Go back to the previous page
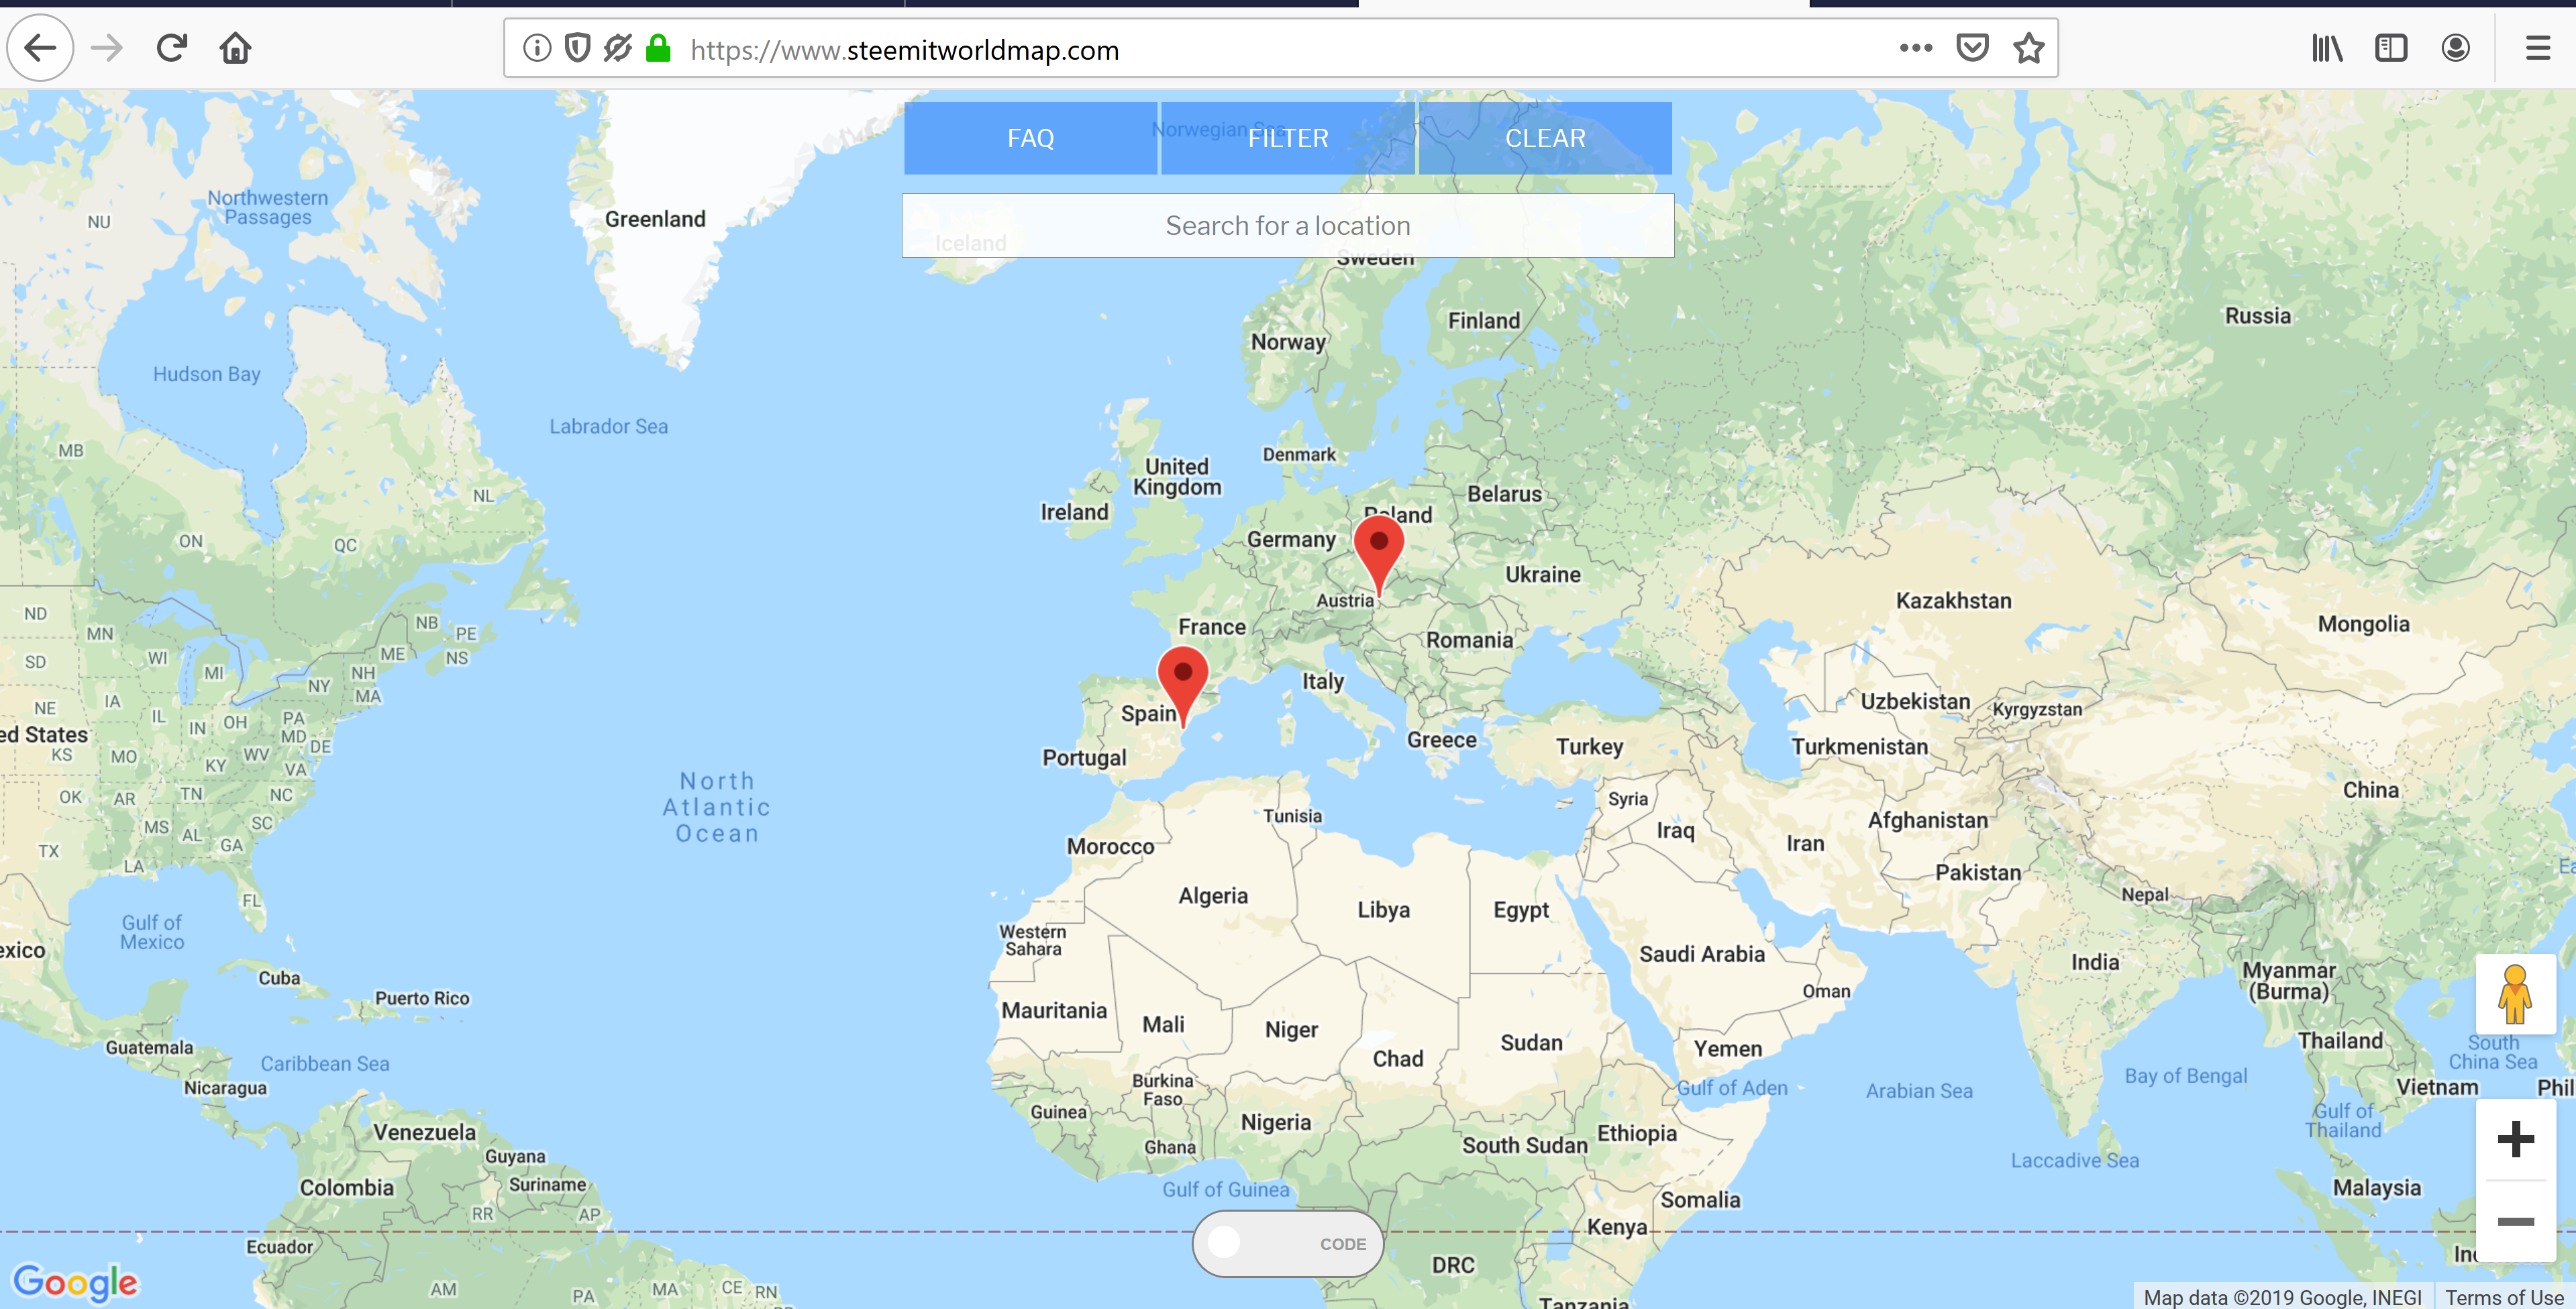Screen dimensions: 2576x1309 (40, 48)
